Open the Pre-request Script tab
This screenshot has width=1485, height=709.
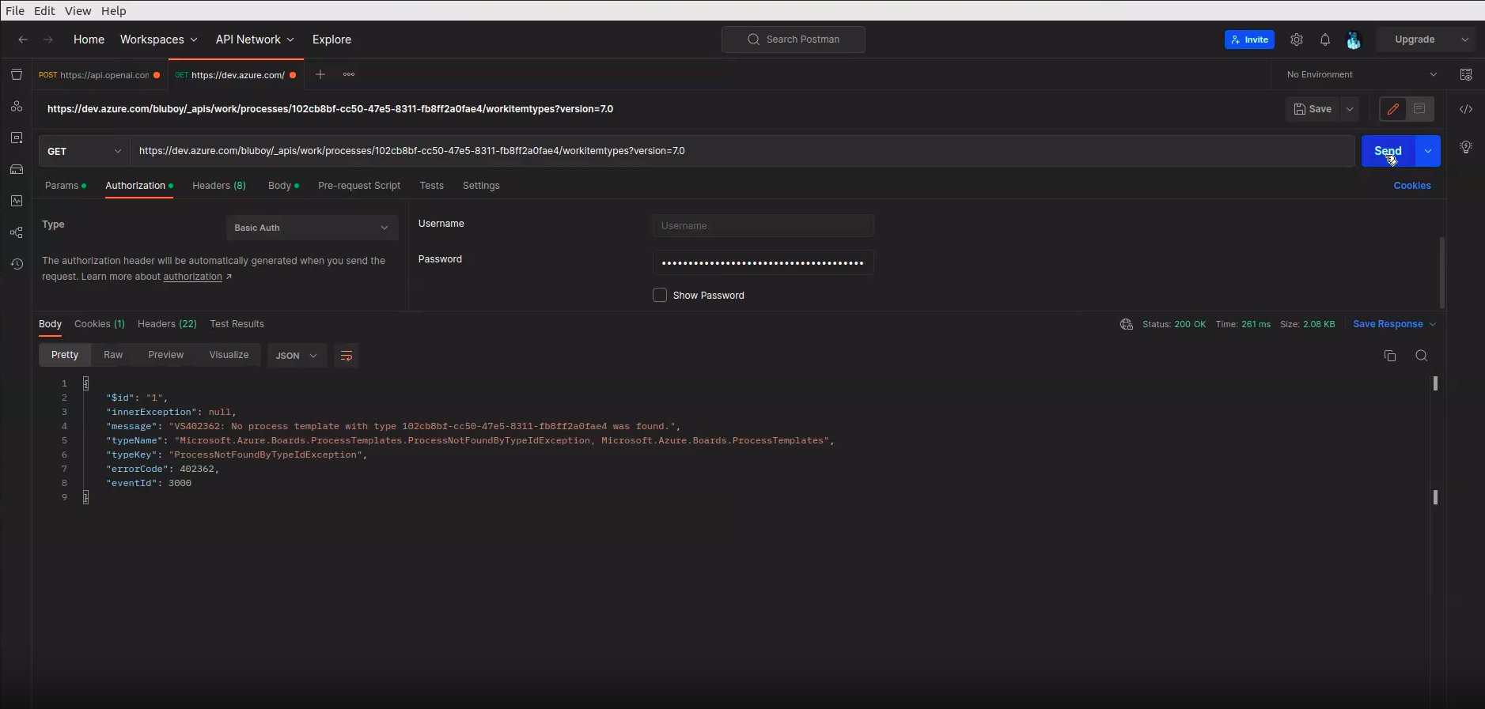pos(359,186)
